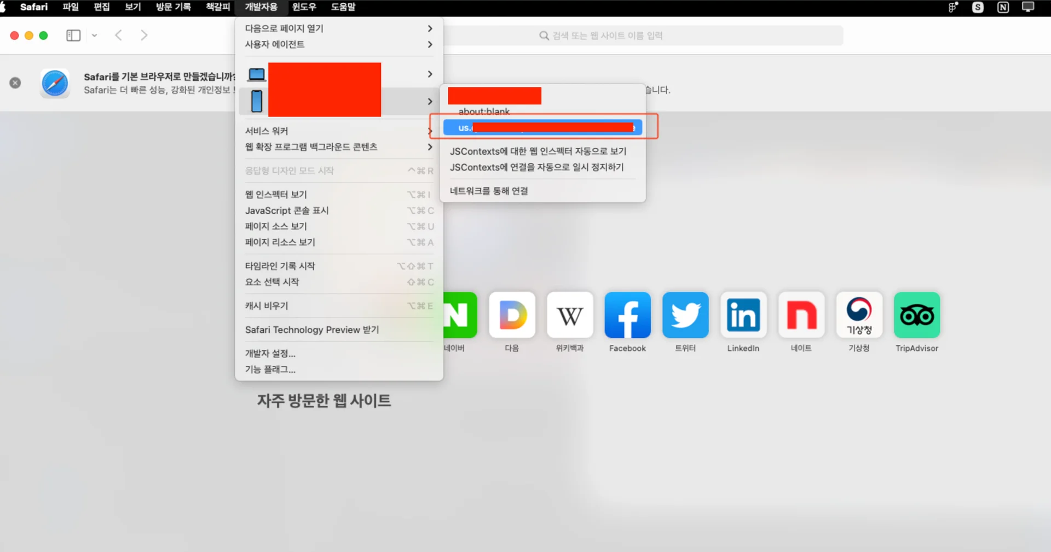Choose 페이지 소스 보기
1051x552 pixels.
339,226
